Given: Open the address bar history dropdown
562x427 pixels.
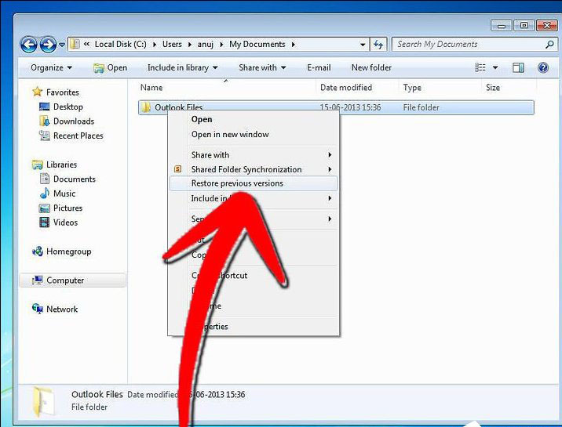Looking at the screenshot, I should pos(363,45).
